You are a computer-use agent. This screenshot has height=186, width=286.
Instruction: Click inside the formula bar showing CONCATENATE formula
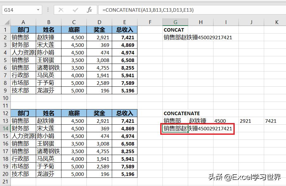click(x=143, y=10)
